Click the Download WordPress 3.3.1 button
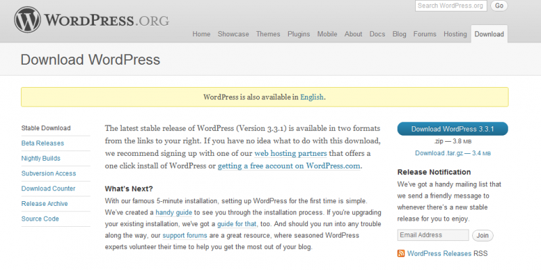This screenshot has height=270, width=541. [x=452, y=129]
